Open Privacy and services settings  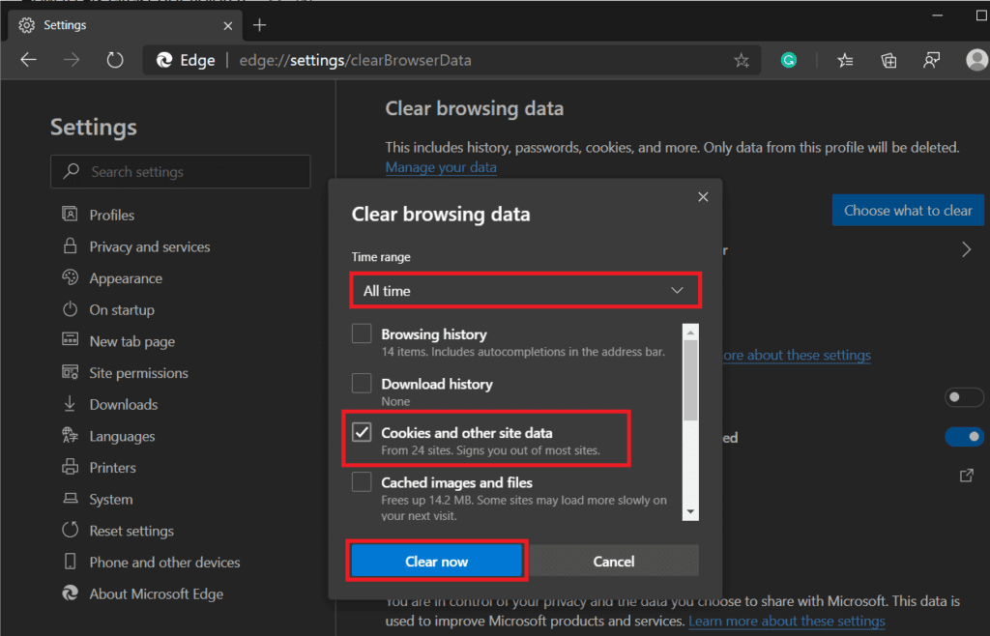(149, 246)
